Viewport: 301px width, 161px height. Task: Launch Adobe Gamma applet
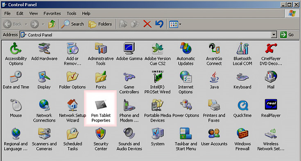click(x=129, y=52)
